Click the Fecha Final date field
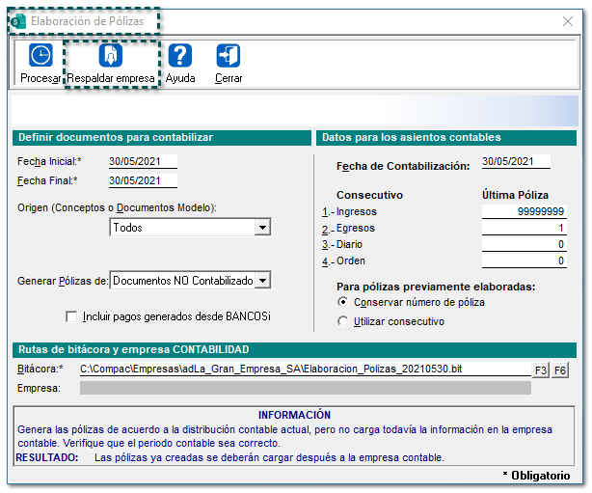Viewport: 592px width, 493px height. tap(143, 181)
